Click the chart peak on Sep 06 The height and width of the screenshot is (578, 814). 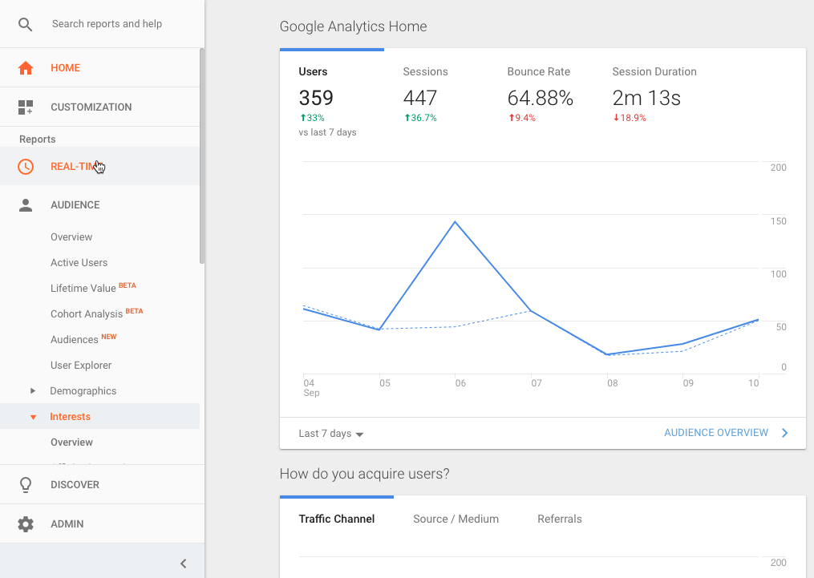tap(456, 222)
